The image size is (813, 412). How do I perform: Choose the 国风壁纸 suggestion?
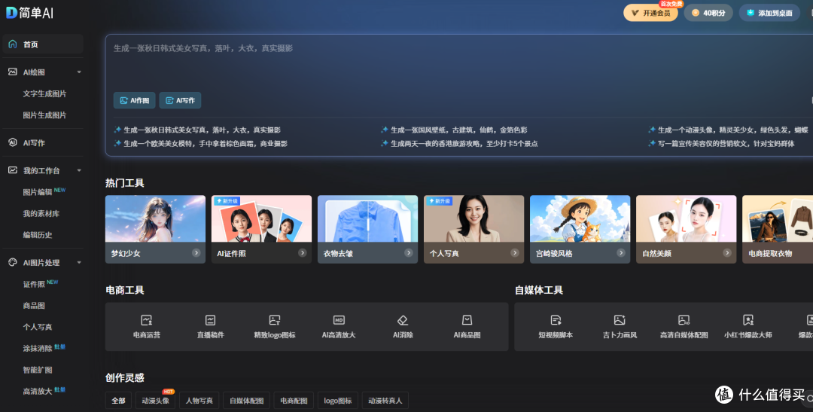pos(454,130)
